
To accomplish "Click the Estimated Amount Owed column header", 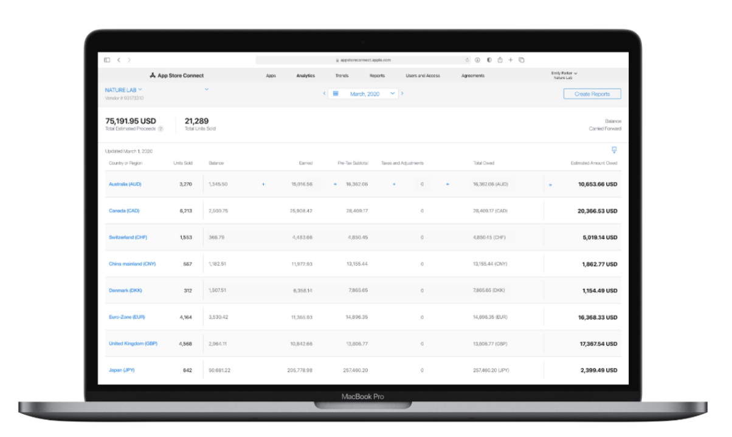I will coord(595,163).
